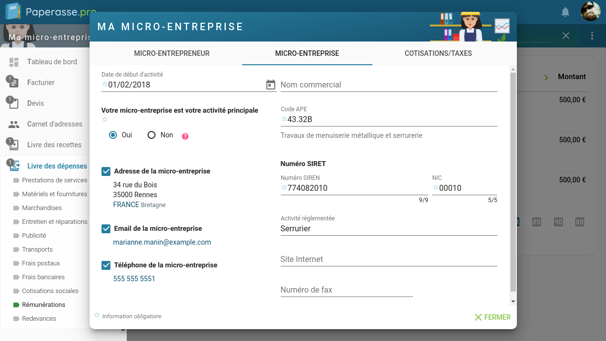The image size is (606, 341).
Task: Click the FERMER button
Action: [492, 317]
